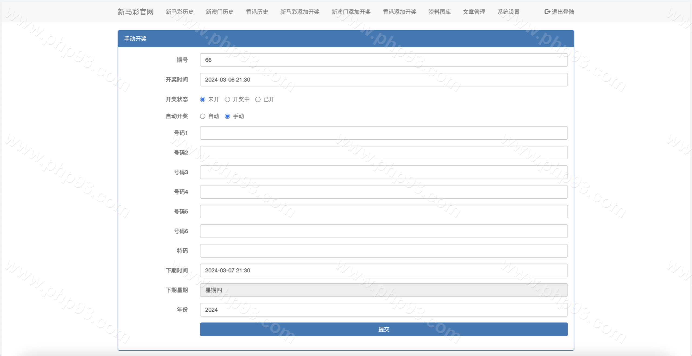Click into the 号码1 input field
Viewport: 692px width, 356px height.
pos(384,133)
